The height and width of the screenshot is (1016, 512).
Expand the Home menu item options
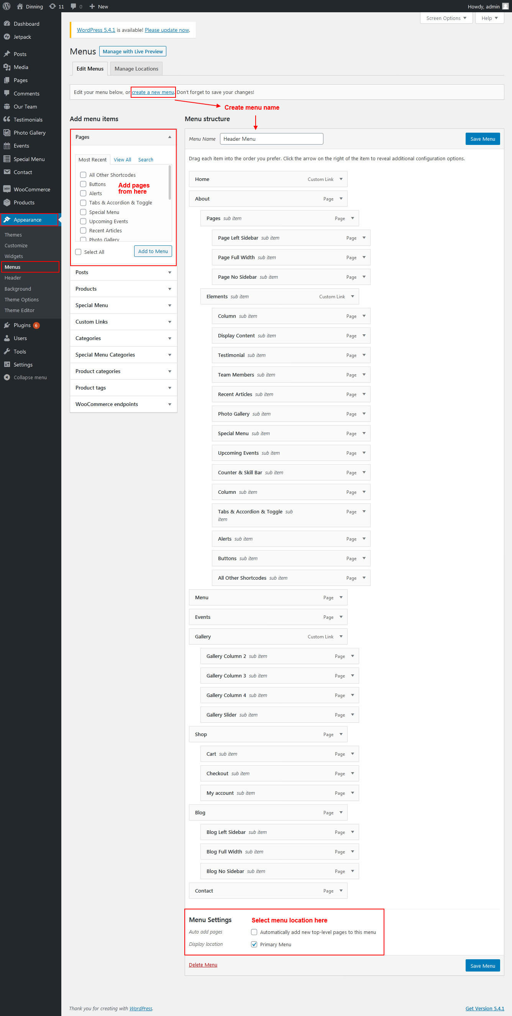[341, 179]
